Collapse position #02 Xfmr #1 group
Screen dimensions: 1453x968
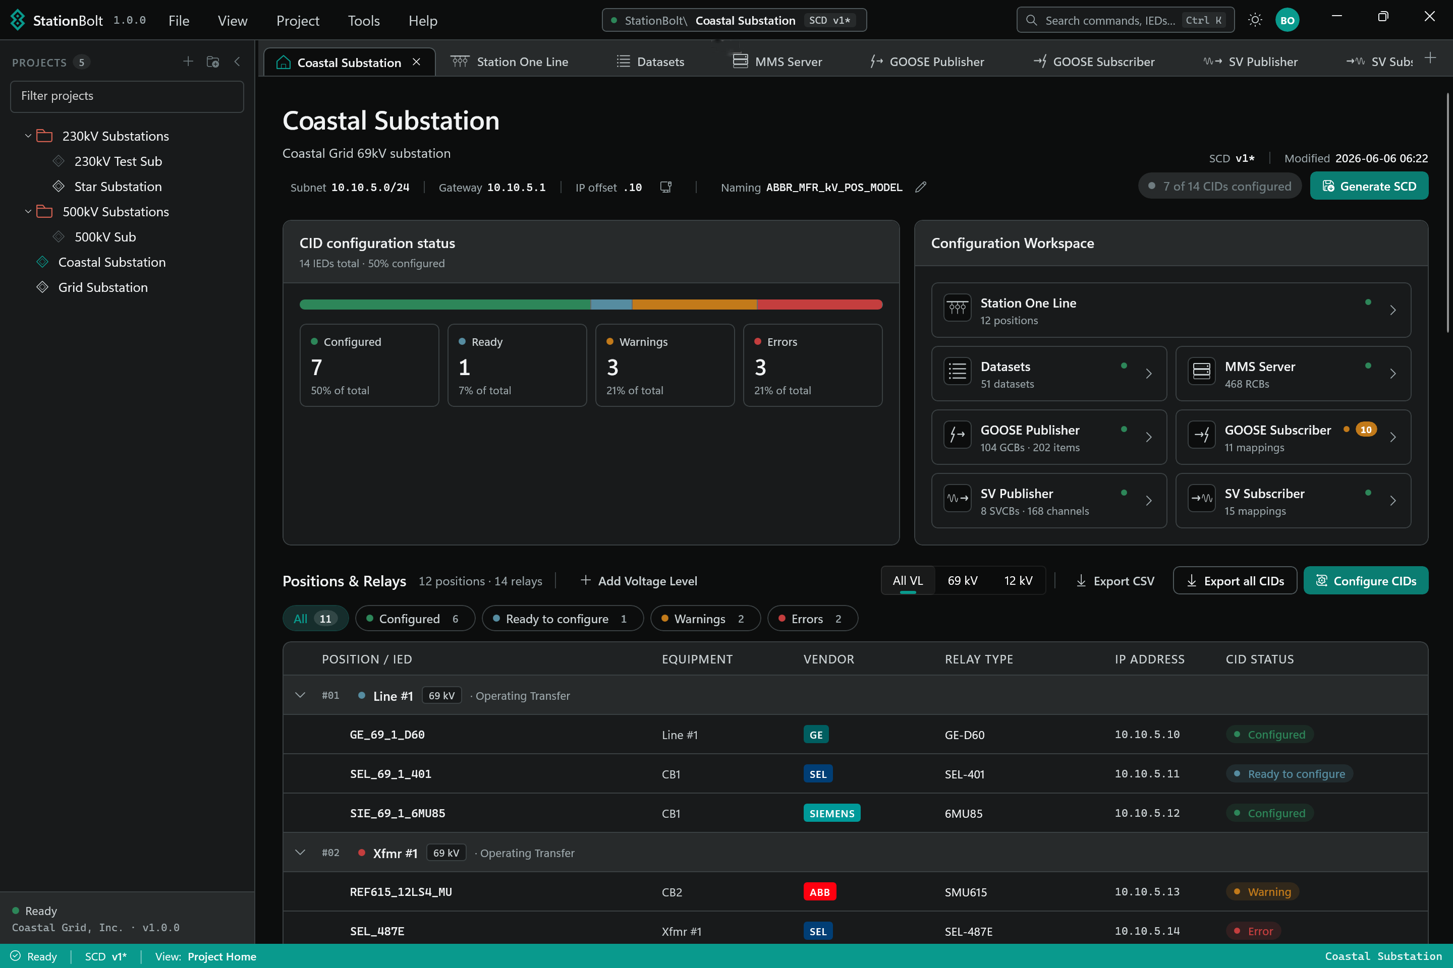(x=300, y=853)
